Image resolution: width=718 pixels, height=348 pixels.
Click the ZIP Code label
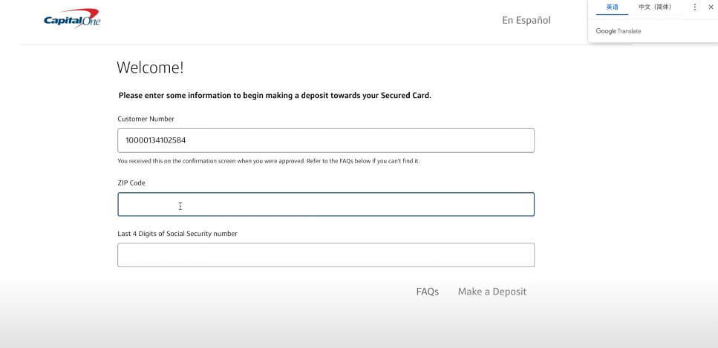131,183
